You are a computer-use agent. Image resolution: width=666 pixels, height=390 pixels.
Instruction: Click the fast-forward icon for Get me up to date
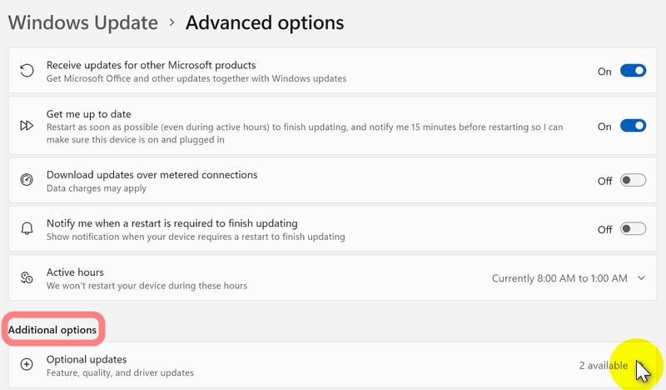(27, 126)
